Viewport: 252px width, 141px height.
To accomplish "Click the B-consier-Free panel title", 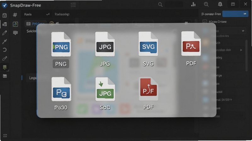I will pyautogui.click(x=211, y=14).
